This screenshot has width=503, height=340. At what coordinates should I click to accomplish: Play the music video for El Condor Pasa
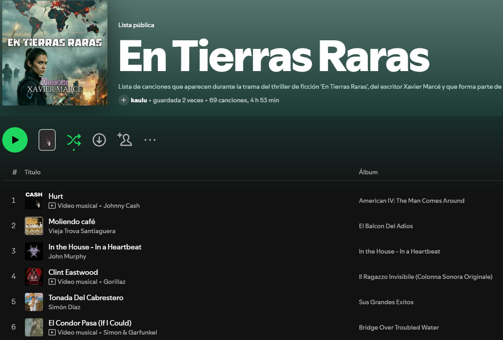[53, 332]
